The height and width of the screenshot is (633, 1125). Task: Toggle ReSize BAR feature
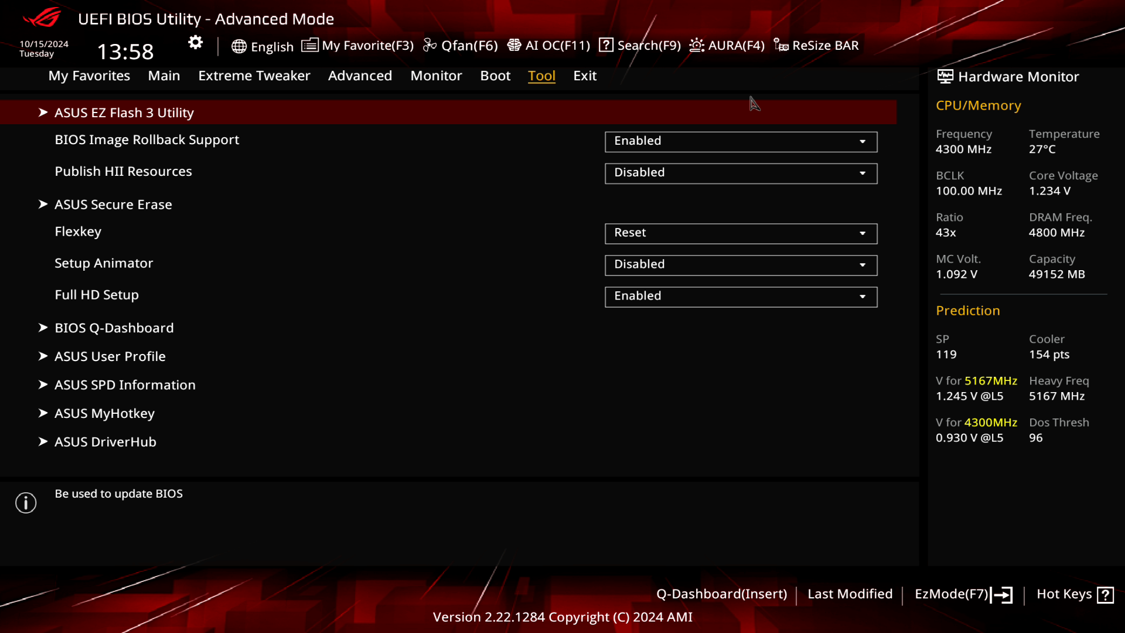pos(817,45)
